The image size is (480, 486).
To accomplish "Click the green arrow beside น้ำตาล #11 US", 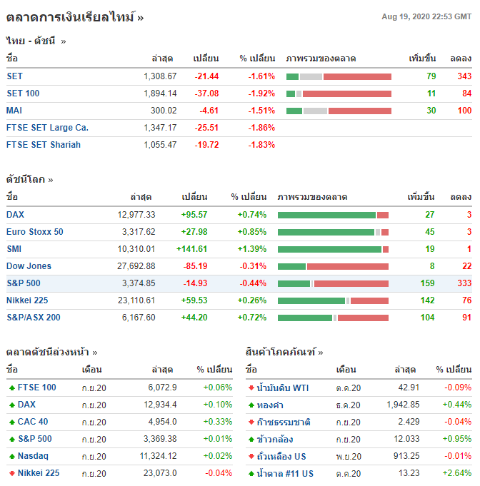I will pyautogui.click(x=251, y=473).
